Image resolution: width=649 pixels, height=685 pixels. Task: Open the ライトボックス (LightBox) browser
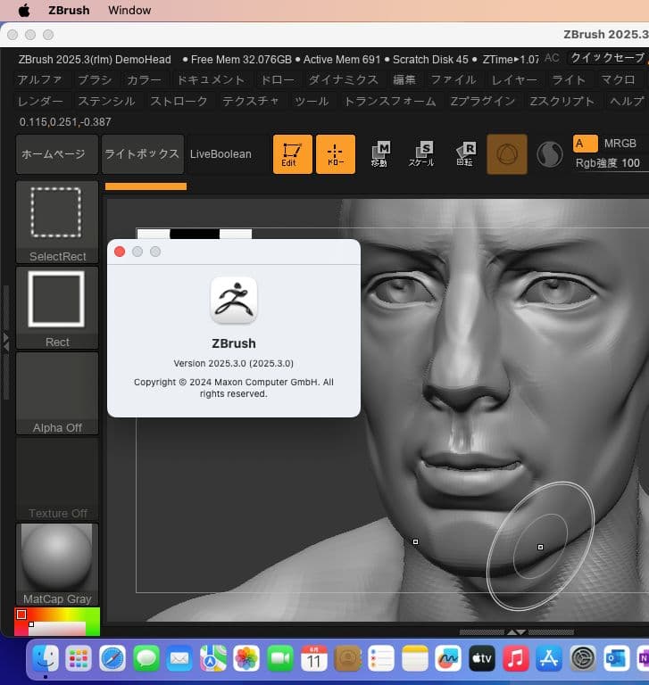click(142, 154)
